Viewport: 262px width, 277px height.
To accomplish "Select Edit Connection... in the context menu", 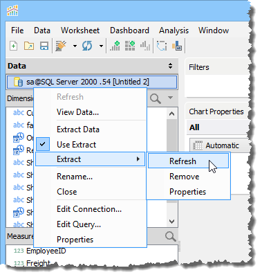I will (x=89, y=209).
